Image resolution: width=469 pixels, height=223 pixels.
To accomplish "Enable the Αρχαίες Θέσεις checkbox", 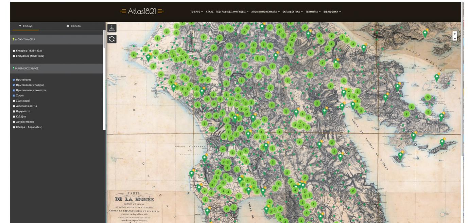I will click(x=14, y=122).
